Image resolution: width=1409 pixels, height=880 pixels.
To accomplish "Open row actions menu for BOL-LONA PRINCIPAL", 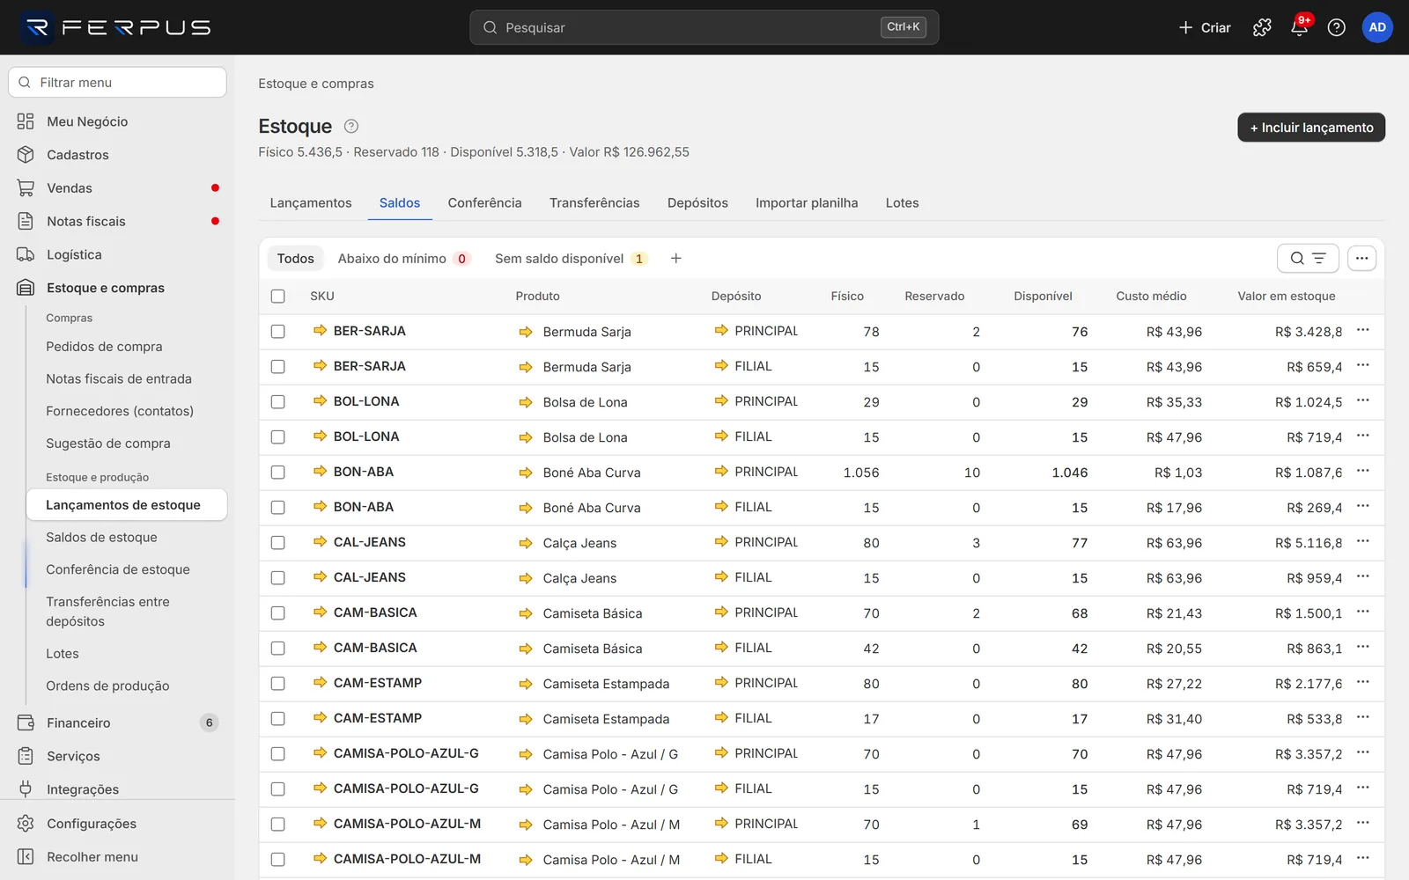I will [x=1362, y=400].
